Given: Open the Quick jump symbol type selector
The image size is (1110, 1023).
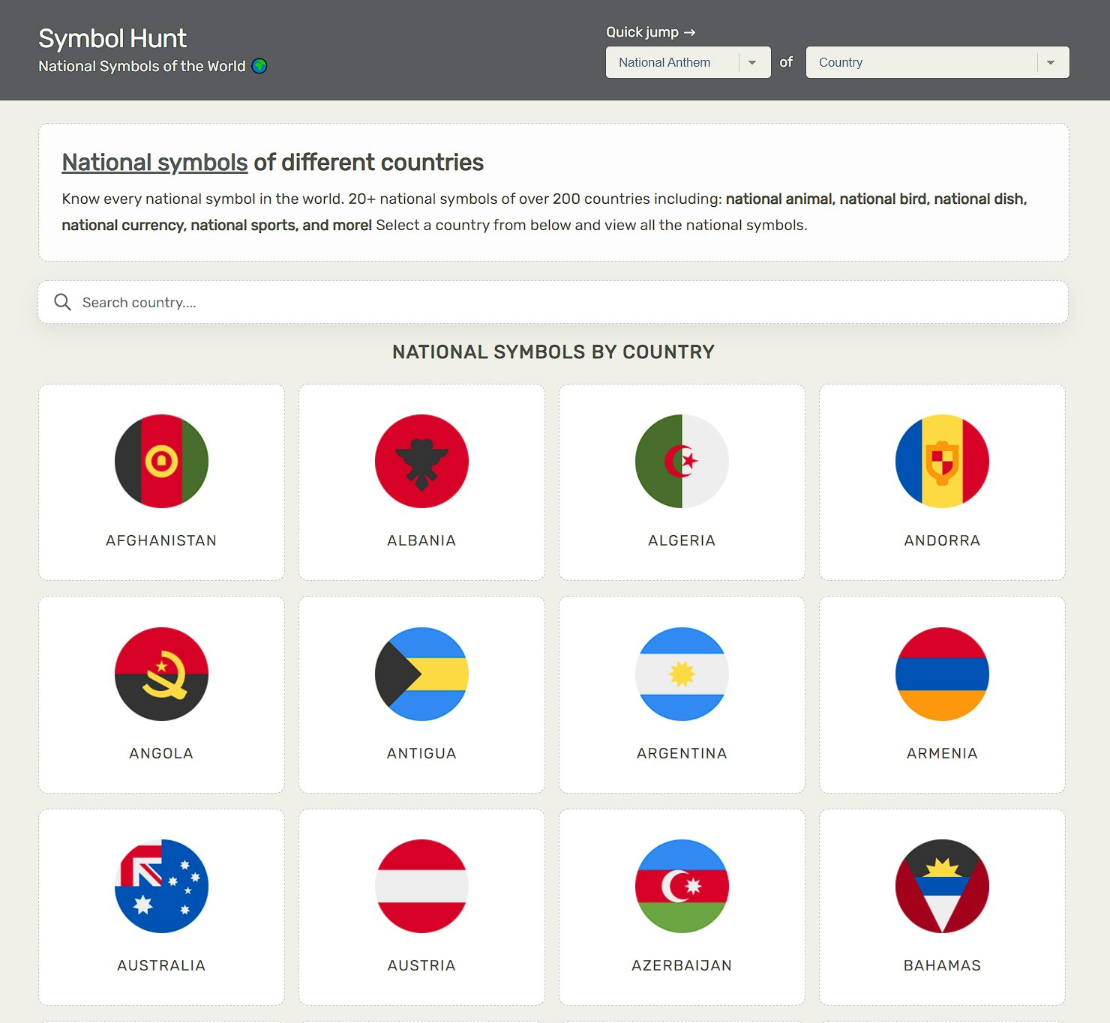Looking at the screenshot, I should [x=687, y=62].
